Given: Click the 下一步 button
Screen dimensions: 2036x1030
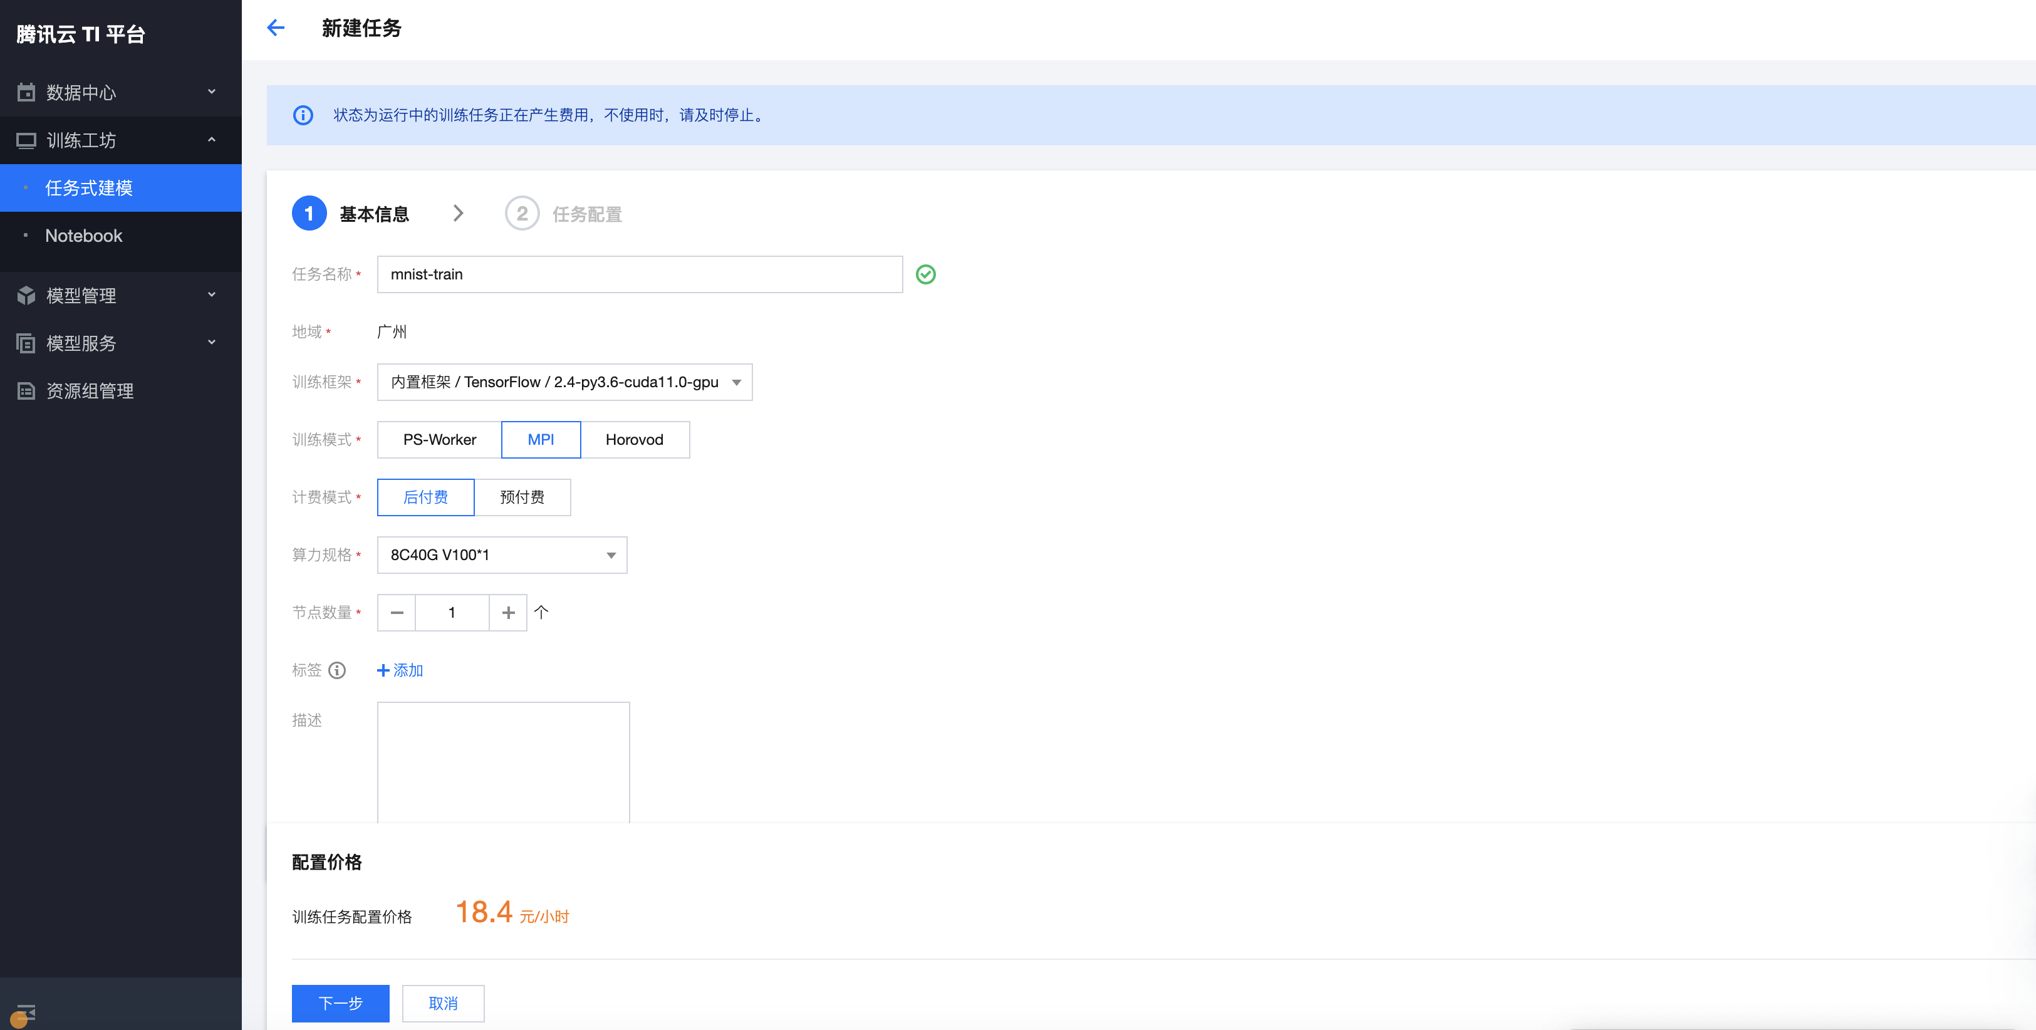Looking at the screenshot, I should click(x=340, y=1003).
